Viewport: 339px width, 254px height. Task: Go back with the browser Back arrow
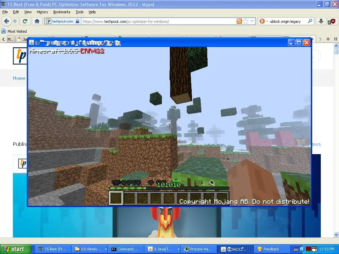(x=7, y=21)
